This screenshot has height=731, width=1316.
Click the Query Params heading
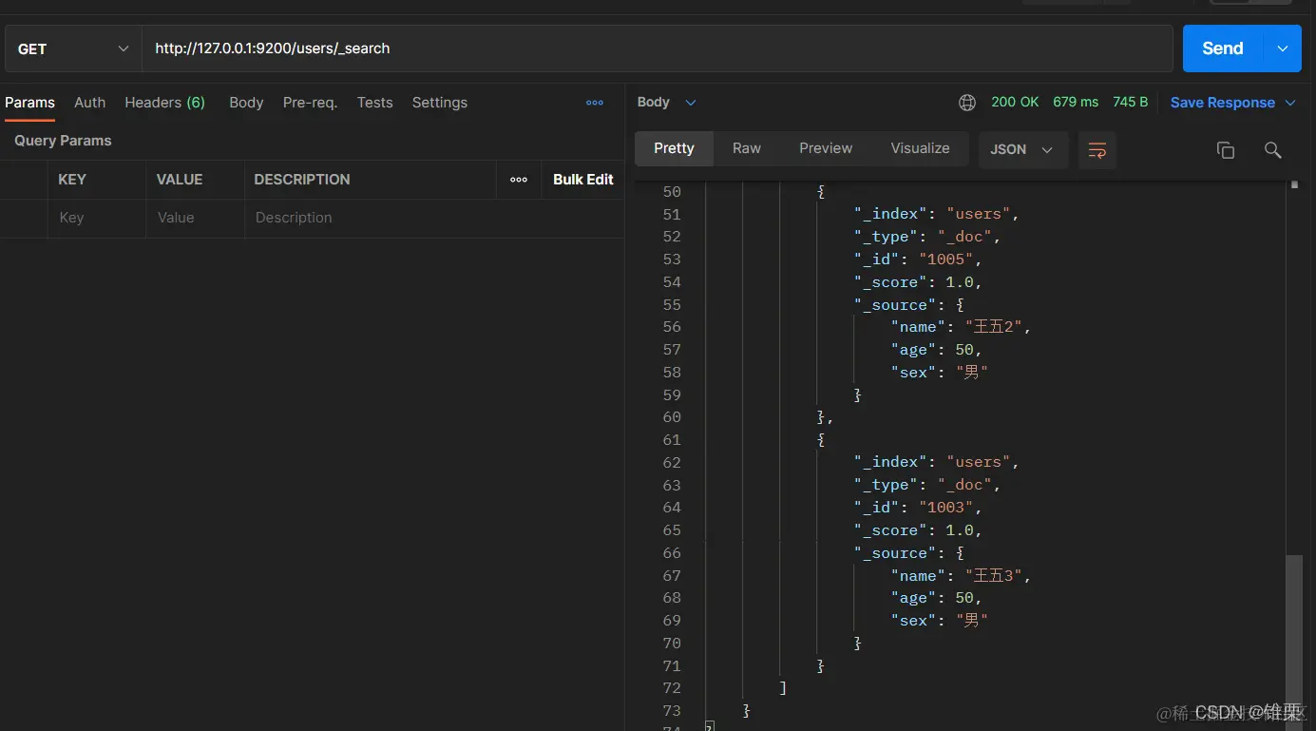63,141
